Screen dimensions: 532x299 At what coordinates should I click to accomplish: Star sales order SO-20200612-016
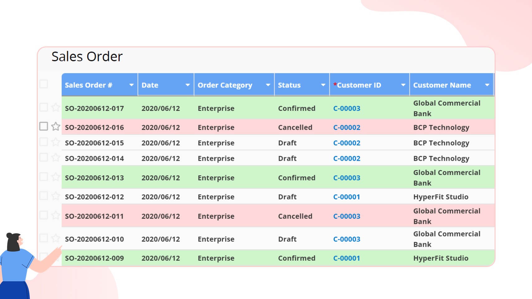55,126
